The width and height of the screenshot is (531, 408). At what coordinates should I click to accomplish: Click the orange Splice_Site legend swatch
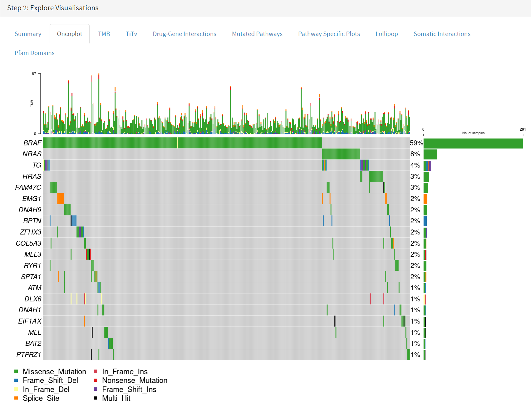click(x=16, y=398)
